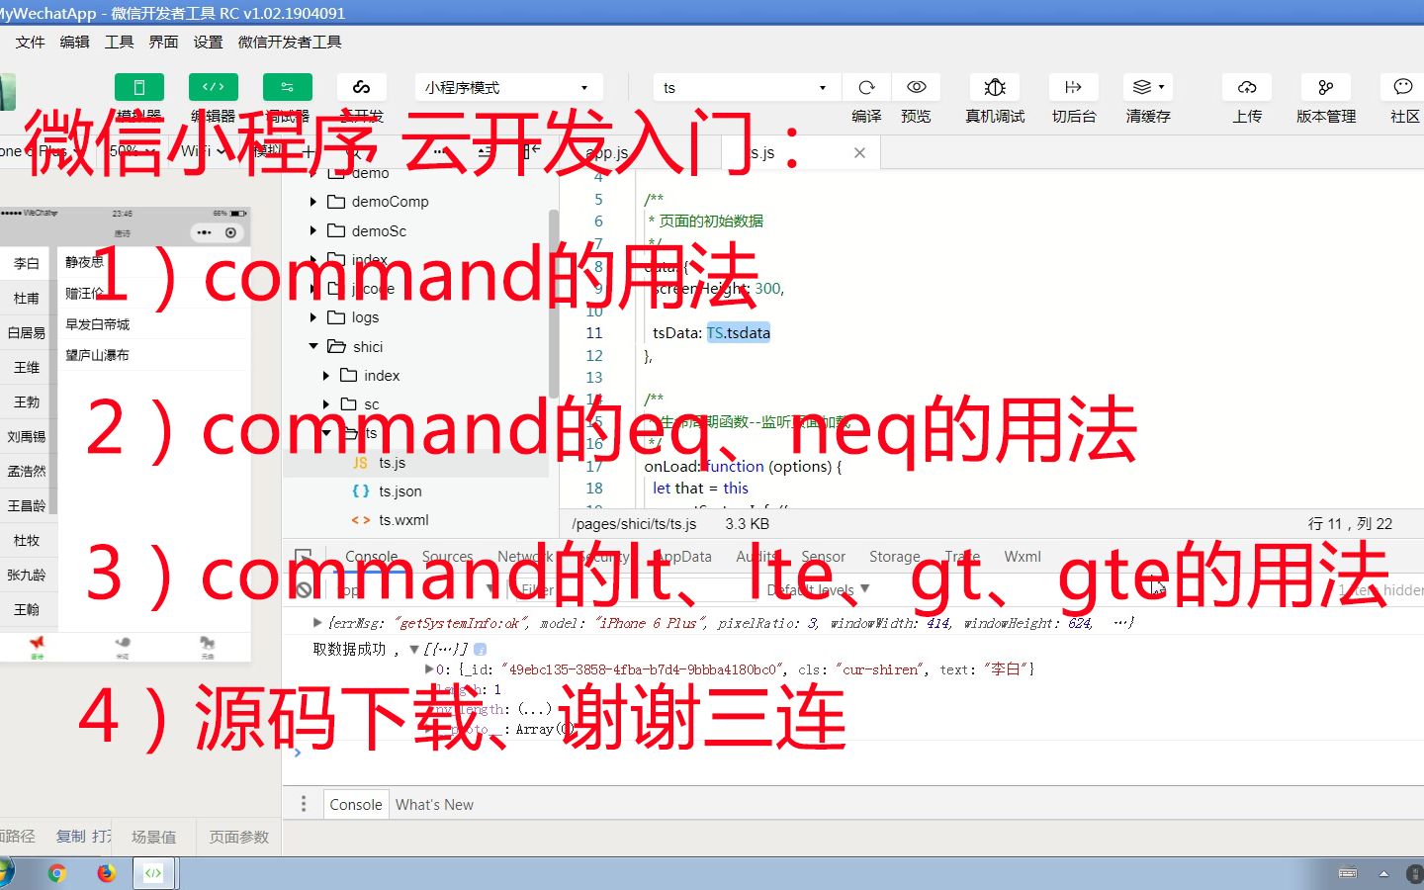Select poet 刘禹锡 in simulator list
This screenshot has width=1424, height=890.
tap(27, 436)
